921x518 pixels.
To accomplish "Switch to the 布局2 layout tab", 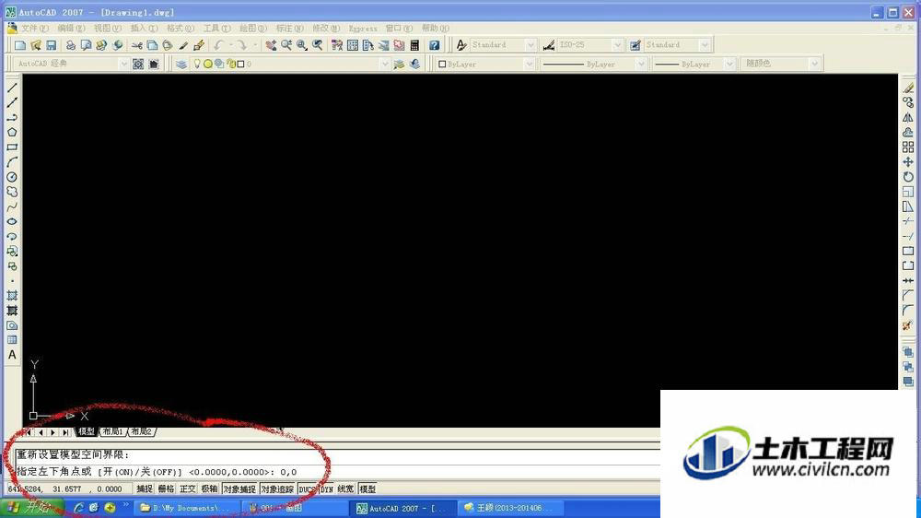I will 142,431.
